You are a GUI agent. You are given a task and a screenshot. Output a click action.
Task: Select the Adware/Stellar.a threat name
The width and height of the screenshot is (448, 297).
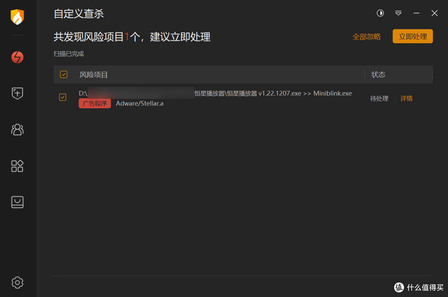140,103
